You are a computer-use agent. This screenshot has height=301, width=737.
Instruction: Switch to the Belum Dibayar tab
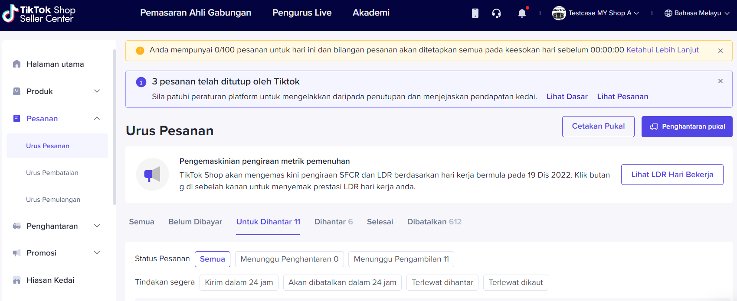[195, 222]
